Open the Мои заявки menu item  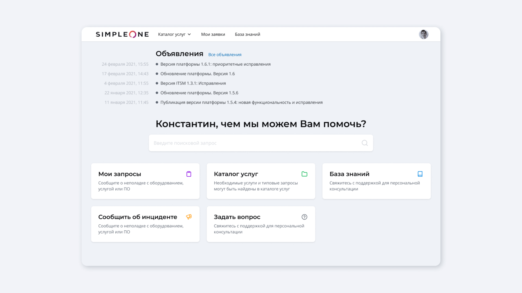[x=213, y=34]
